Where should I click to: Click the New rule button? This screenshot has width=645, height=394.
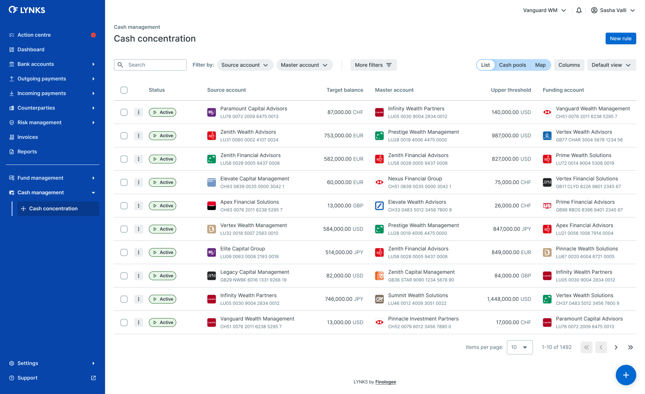click(x=621, y=39)
